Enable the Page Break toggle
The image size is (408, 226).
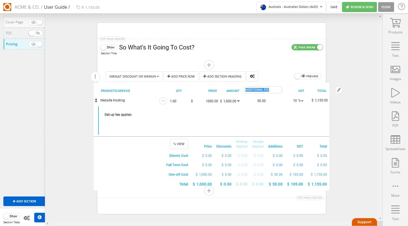point(307,47)
